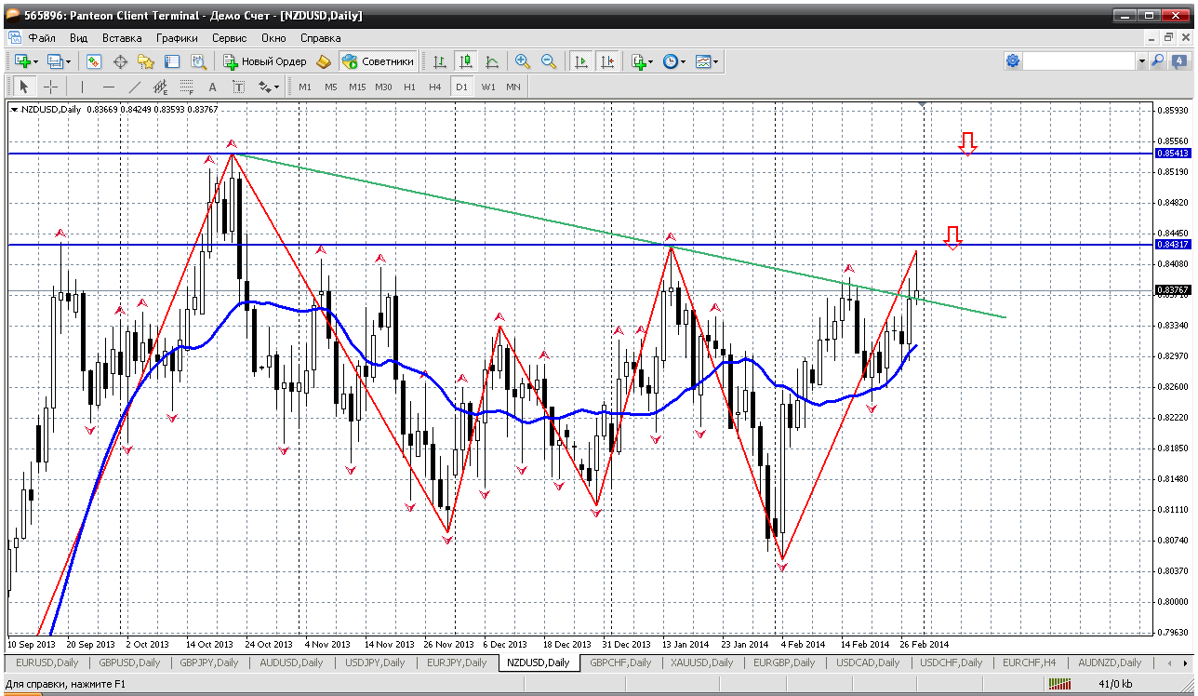This screenshot has height=696, width=1198.
Task: Select the crosshair cursor tool
Action: click(50, 87)
